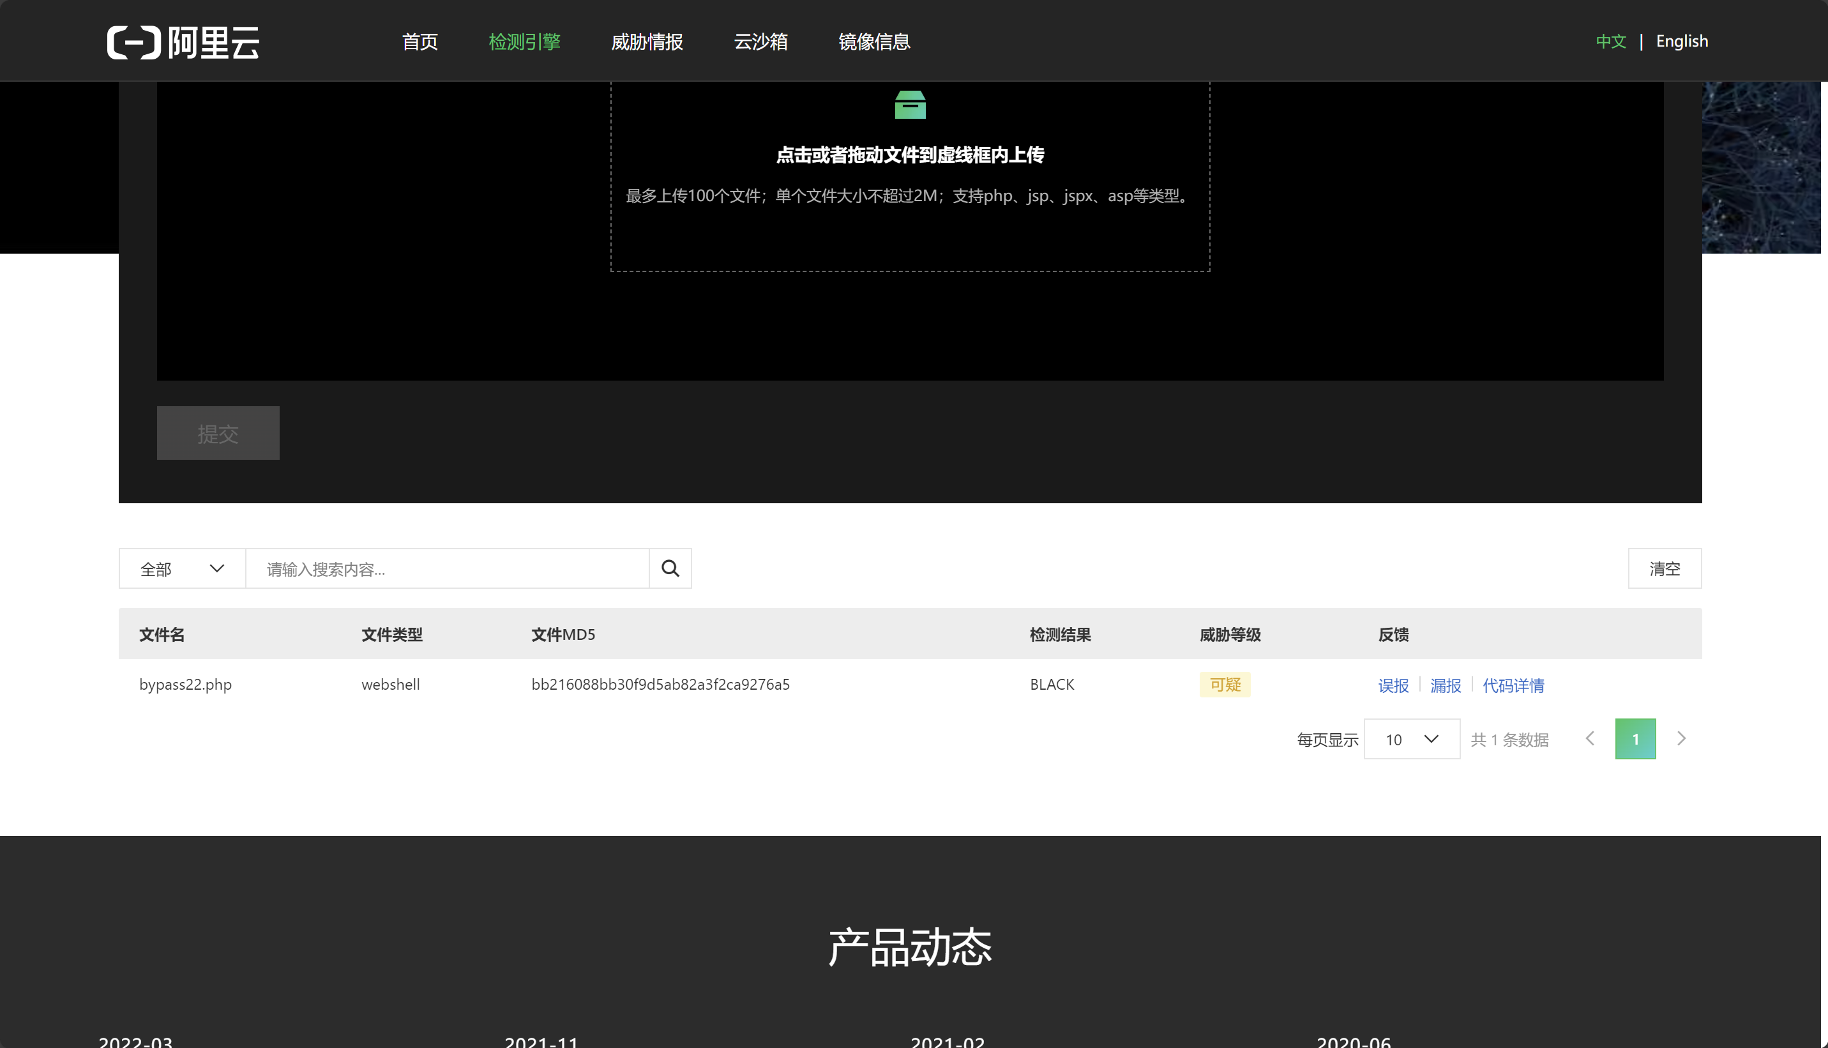Screen dimensions: 1828x1048
Task: Navigate to 云沙箱 page
Action: 760,42
